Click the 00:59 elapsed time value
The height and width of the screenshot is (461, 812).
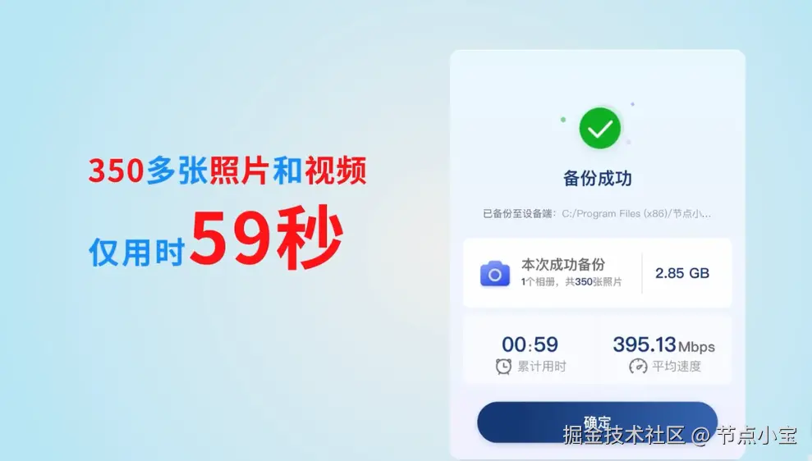tap(530, 345)
